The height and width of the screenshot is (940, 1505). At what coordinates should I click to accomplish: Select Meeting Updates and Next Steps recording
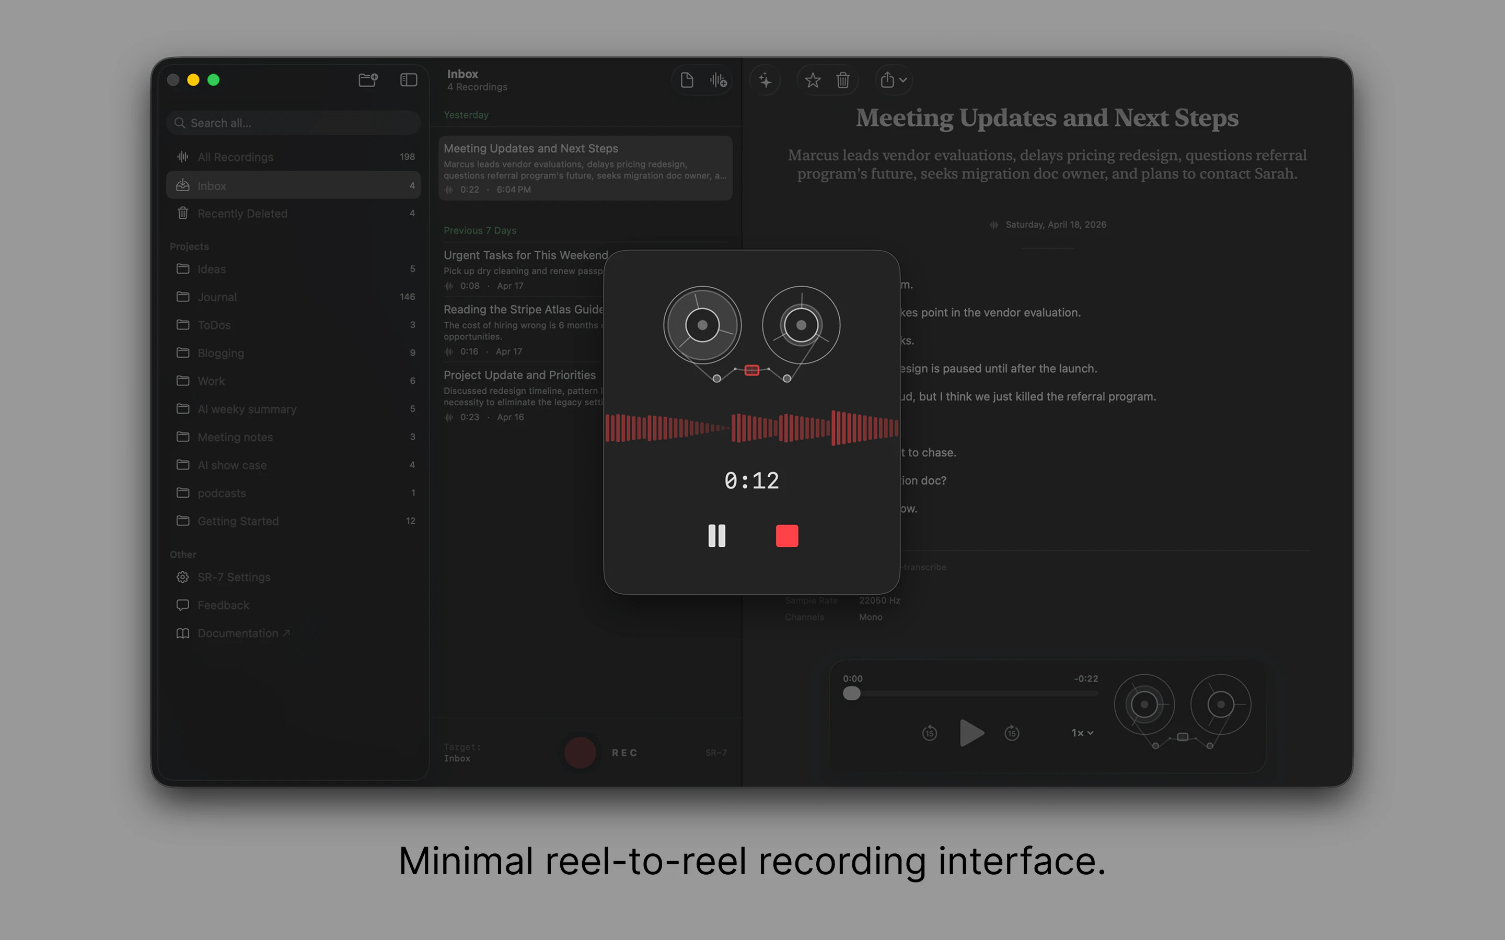pyautogui.click(x=585, y=168)
